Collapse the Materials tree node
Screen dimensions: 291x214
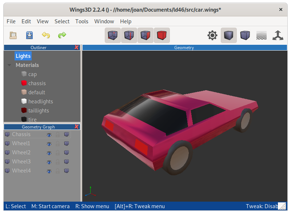coord(9,65)
